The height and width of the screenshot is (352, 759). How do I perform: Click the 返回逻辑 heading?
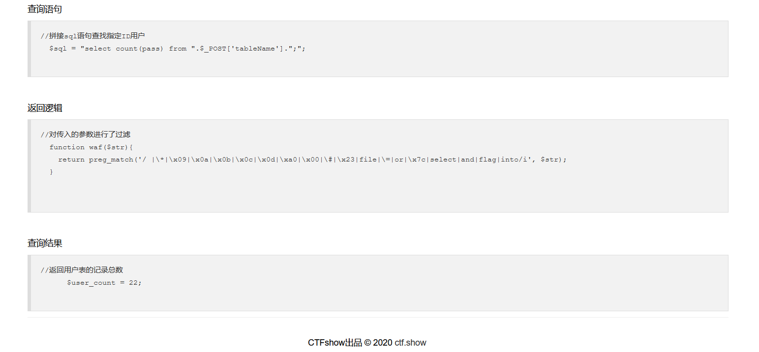[45, 108]
